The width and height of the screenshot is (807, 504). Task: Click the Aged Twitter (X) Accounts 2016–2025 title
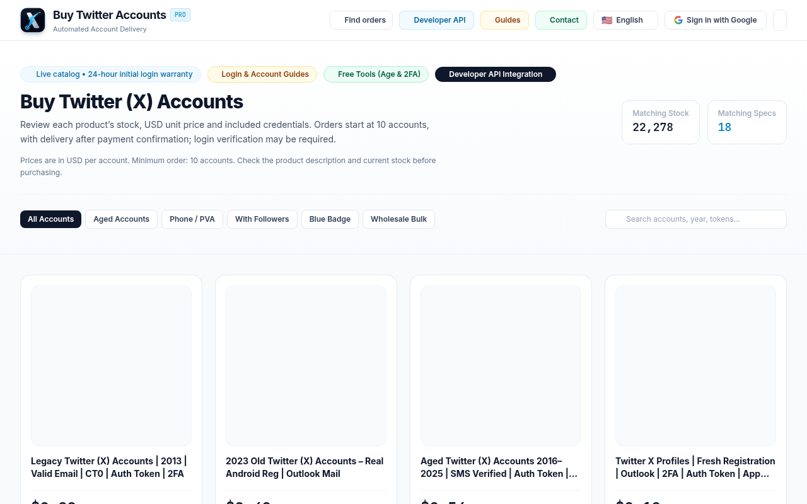point(501,467)
